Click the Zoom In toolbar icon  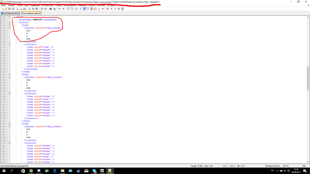tap(59, 9)
